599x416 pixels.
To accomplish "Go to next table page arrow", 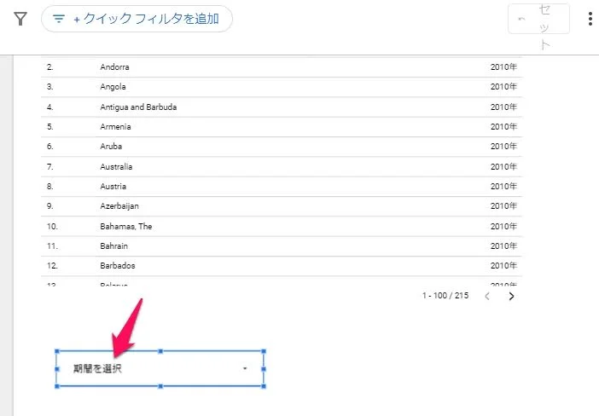I will point(511,296).
